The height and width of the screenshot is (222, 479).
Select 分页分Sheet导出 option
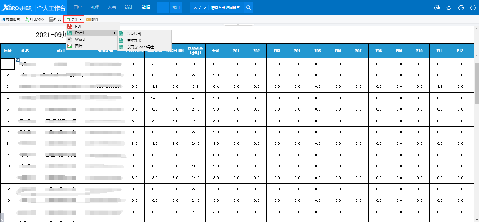[x=140, y=47]
